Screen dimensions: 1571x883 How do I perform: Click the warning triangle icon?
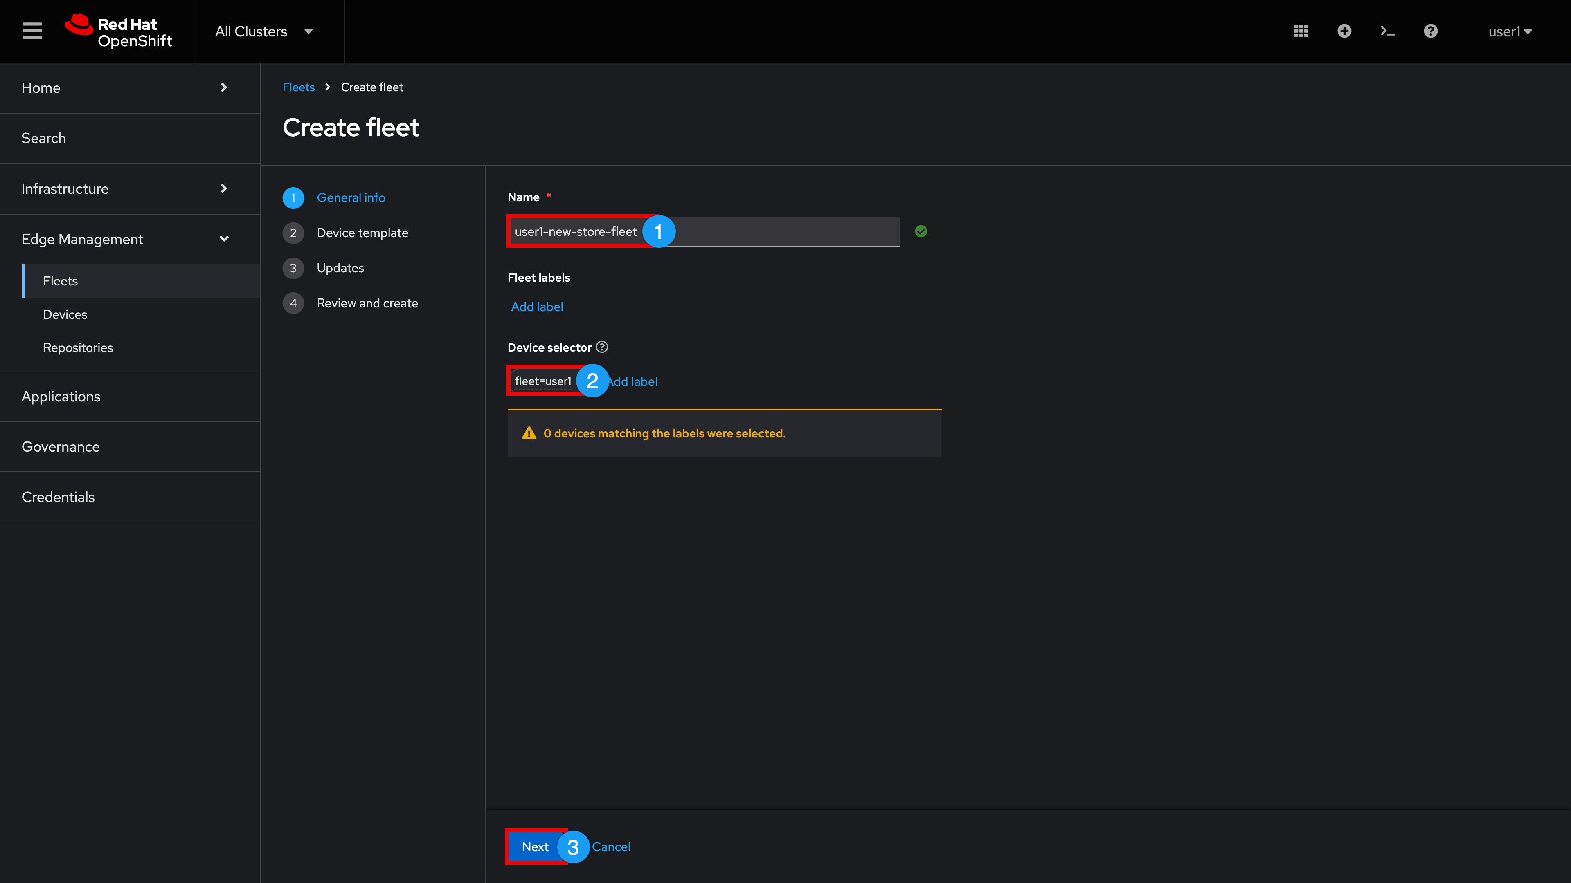(529, 433)
